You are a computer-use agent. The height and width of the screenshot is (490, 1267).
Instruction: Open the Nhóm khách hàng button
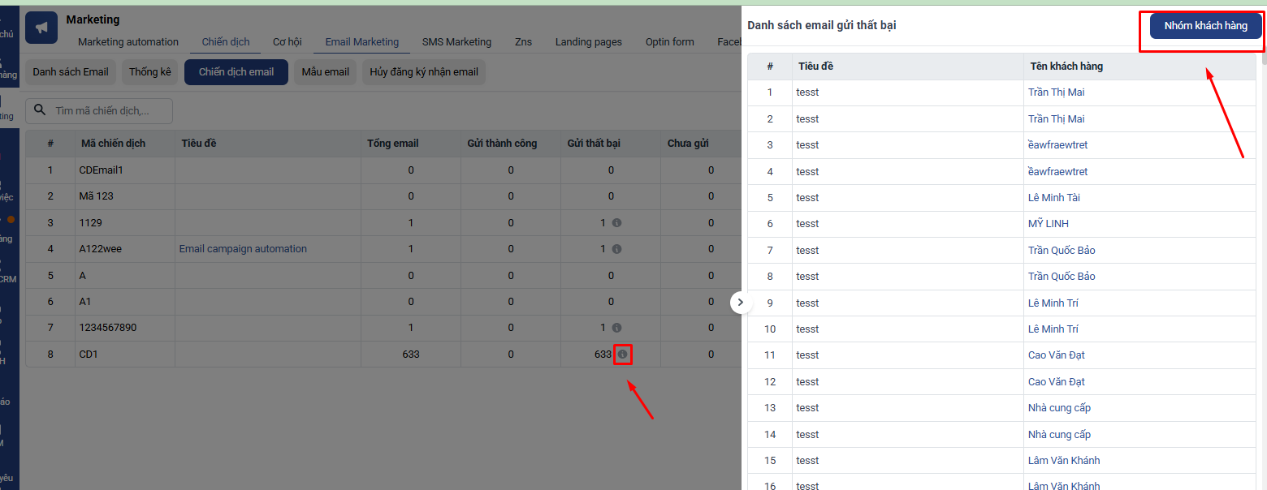click(1205, 26)
